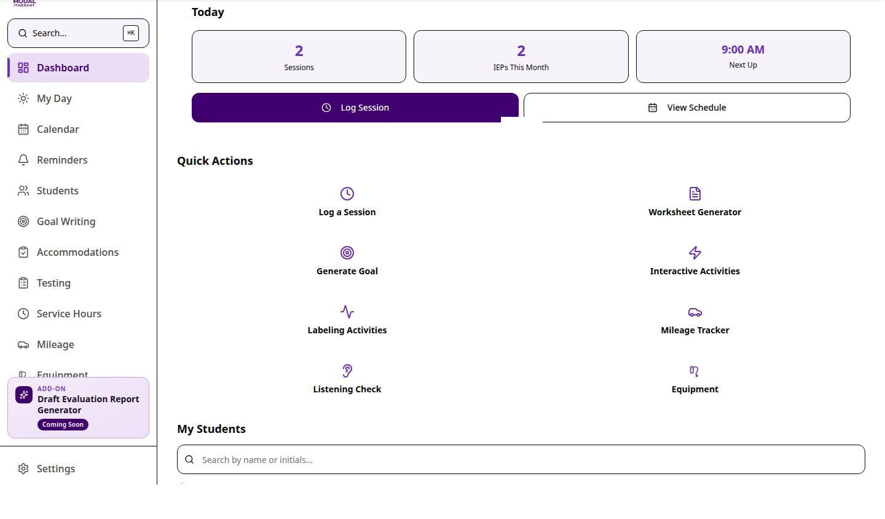Open the Sessions count card
This screenshot has height=519, width=885.
299,57
